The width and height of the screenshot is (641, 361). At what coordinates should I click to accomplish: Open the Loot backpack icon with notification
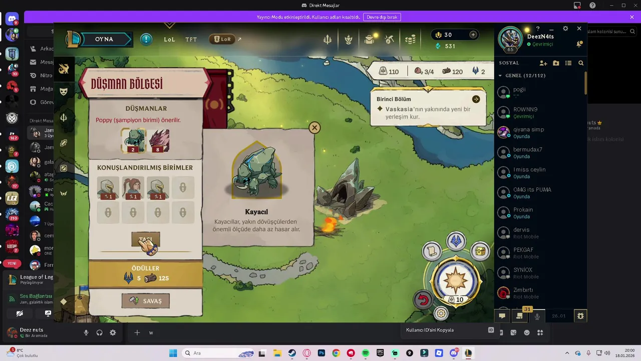(370, 39)
